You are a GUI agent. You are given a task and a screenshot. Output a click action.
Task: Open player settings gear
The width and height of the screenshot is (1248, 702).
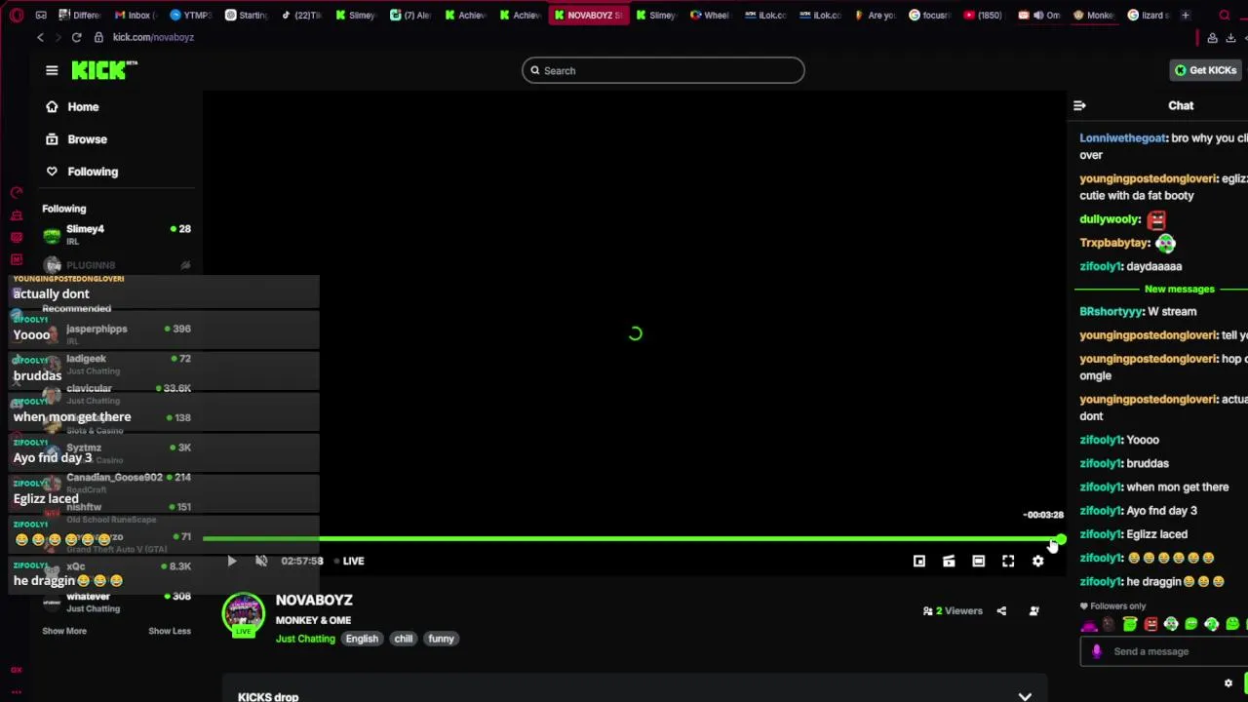1037,561
